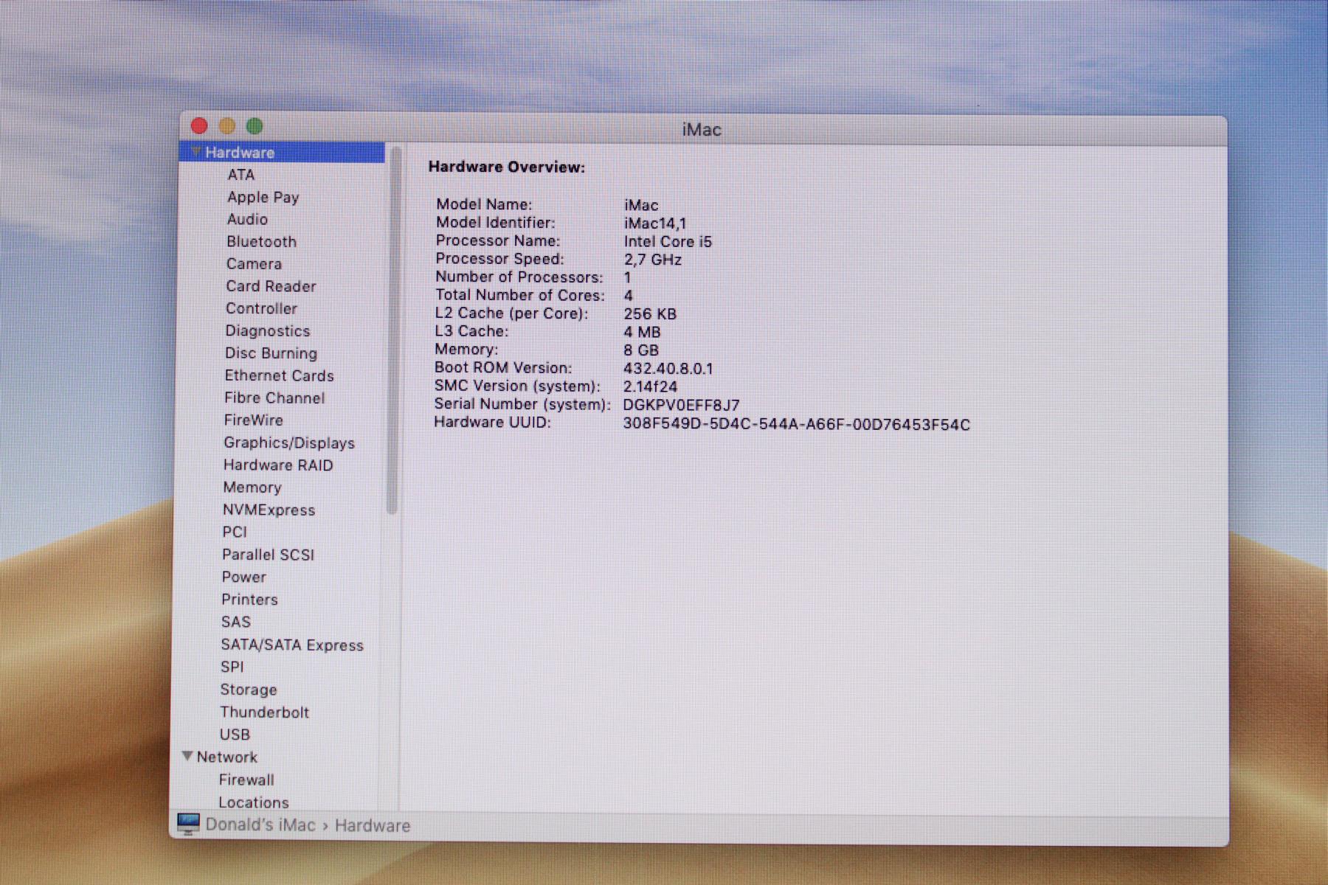View Graphics/Displays information
The width and height of the screenshot is (1328, 885).
tap(289, 443)
